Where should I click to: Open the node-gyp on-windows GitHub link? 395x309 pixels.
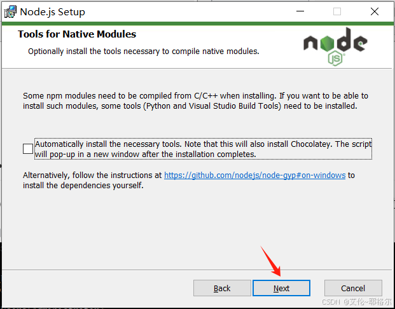(x=254, y=175)
